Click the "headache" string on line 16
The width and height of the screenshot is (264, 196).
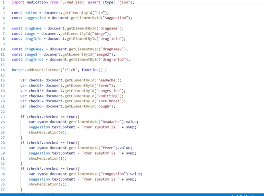[107, 80]
